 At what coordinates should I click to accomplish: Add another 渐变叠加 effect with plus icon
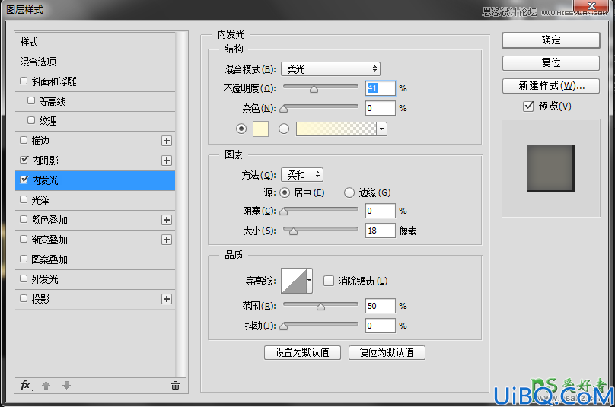pyautogui.click(x=166, y=240)
